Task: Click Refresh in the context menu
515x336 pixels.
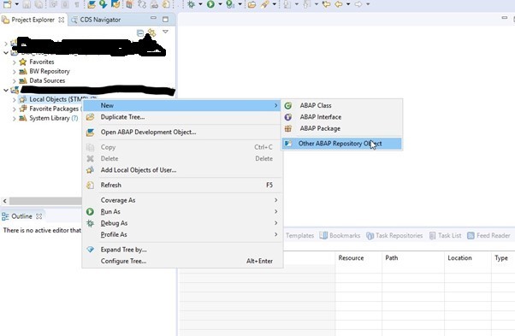Action: click(182, 185)
